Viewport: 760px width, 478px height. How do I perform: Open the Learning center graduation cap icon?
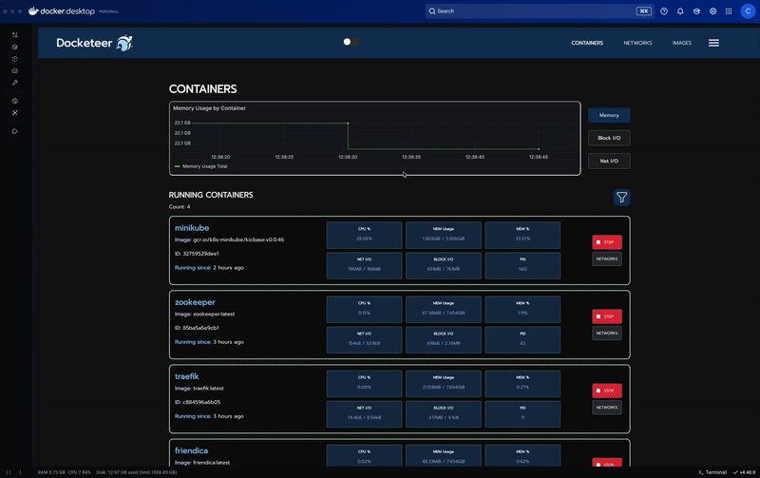[696, 11]
